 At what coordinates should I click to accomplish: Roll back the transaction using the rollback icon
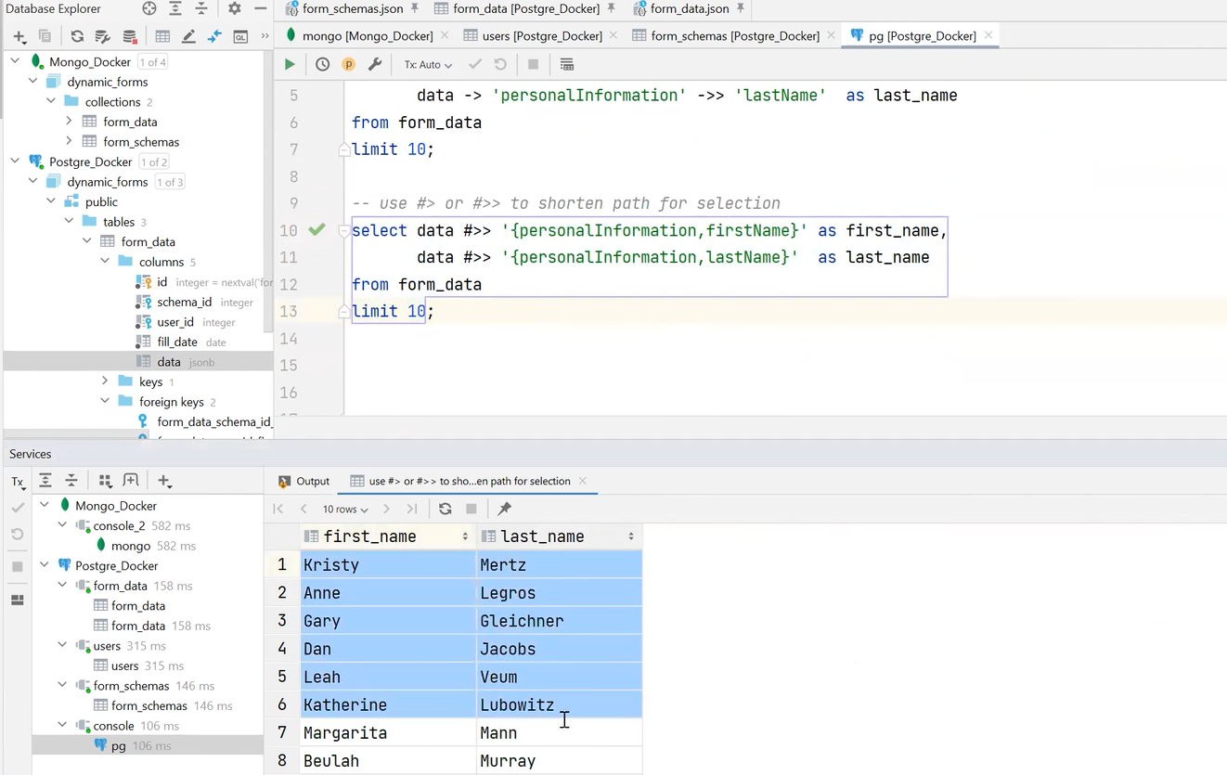click(x=499, y=64)
